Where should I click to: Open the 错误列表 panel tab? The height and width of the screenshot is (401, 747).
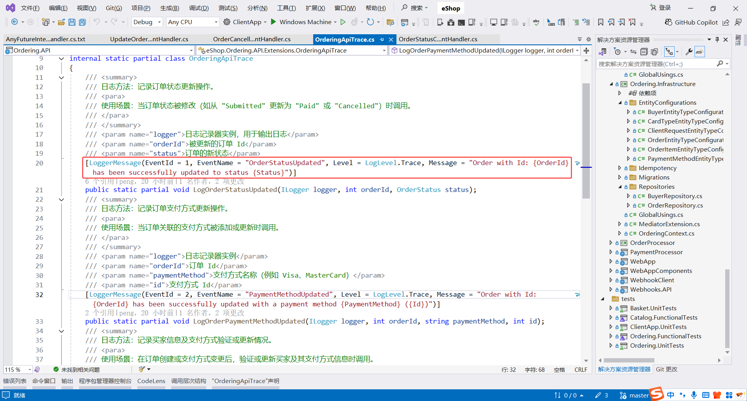click(15, 381)
